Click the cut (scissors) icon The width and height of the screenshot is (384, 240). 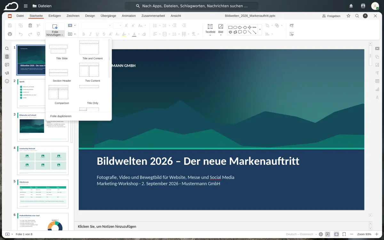[x=39, y=26]
